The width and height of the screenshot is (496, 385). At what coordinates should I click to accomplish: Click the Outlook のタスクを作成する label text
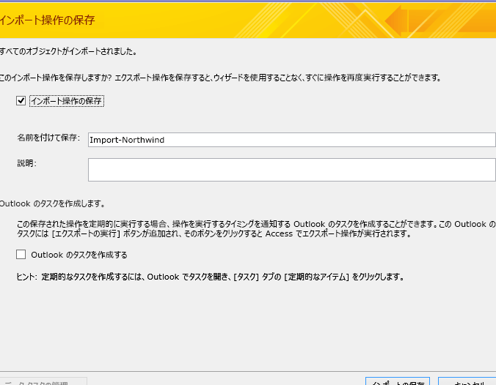point(79,255)
